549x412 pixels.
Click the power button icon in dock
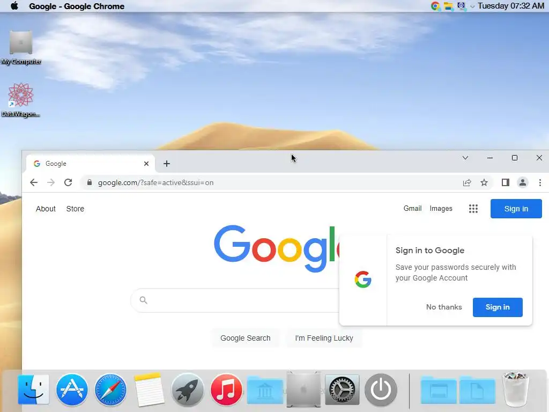(381, 389)
